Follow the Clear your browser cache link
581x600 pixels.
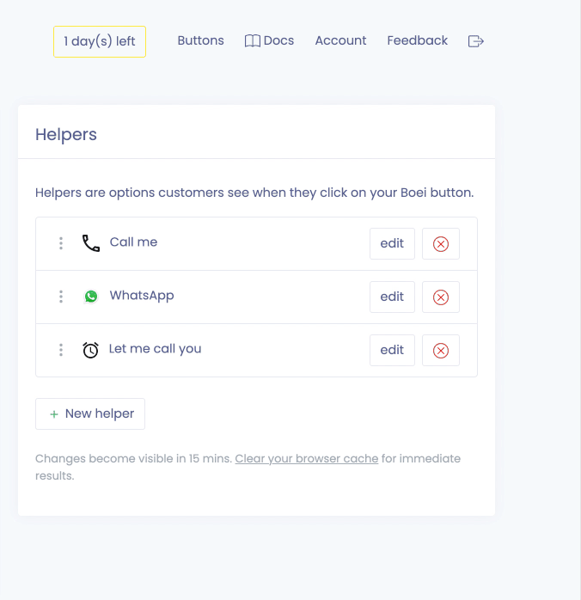(x=307, y=459)
